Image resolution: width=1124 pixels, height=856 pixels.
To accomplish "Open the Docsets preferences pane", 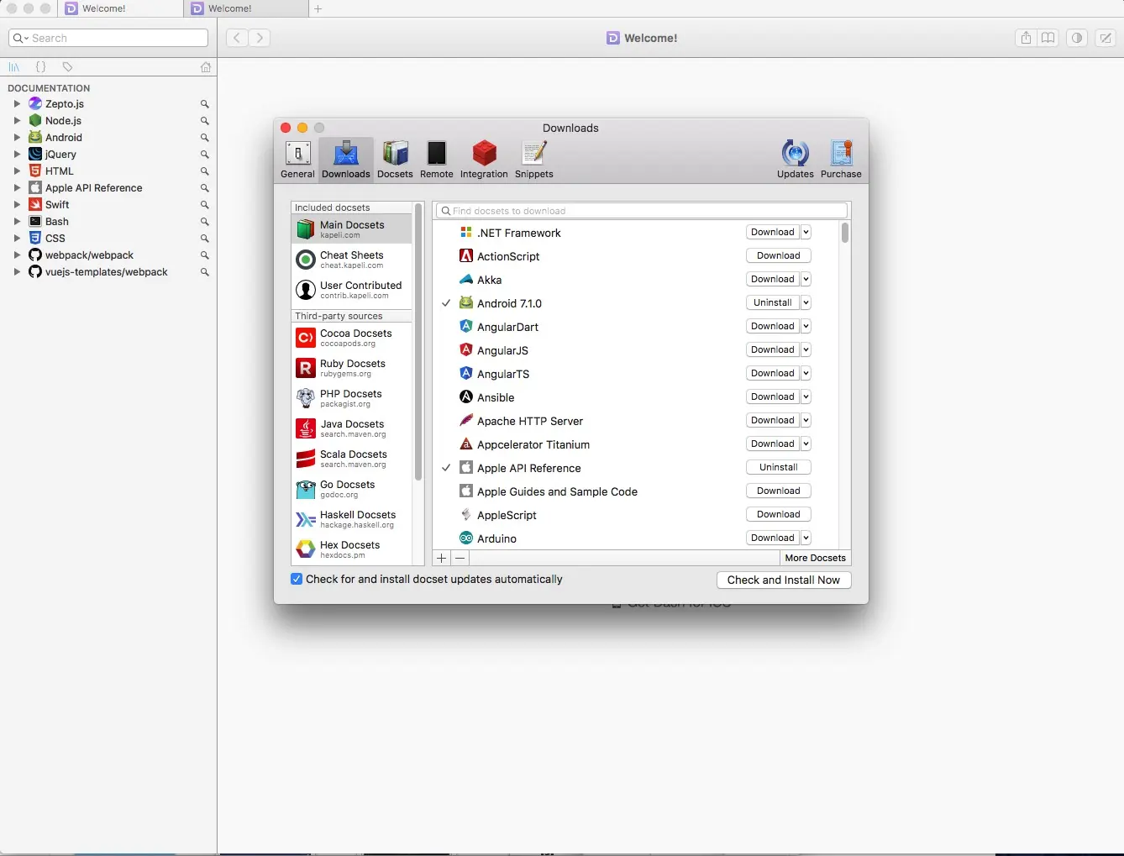I will point(395,160).
